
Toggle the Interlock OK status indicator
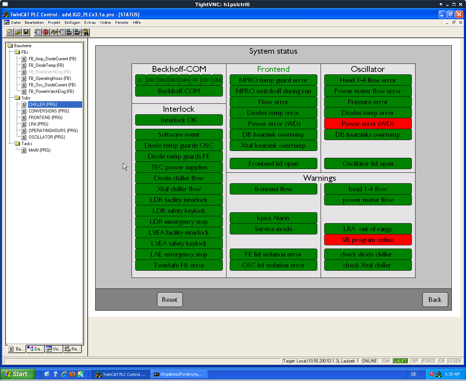click(x=179, y=120)
